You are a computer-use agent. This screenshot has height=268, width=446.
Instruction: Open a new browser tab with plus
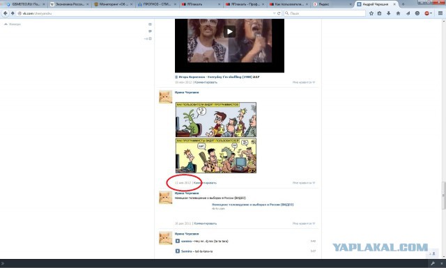(403, 4)
